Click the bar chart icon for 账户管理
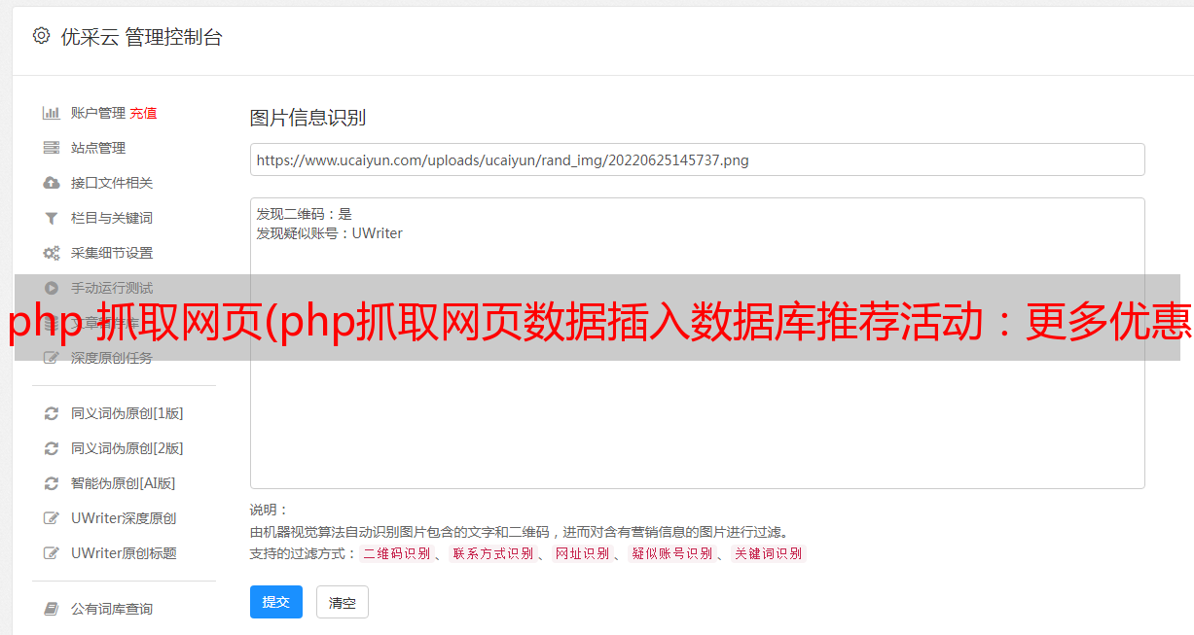 pos(52,113)
